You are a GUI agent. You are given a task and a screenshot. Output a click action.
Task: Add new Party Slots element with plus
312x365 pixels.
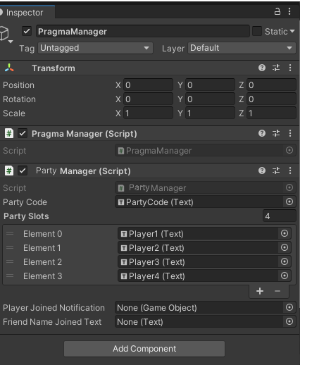[x=260, y=291]
